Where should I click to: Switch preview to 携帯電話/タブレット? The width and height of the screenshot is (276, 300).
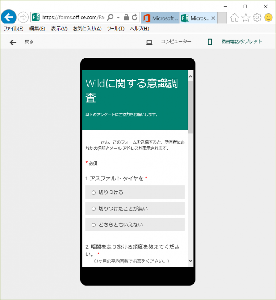pos(241,42)
